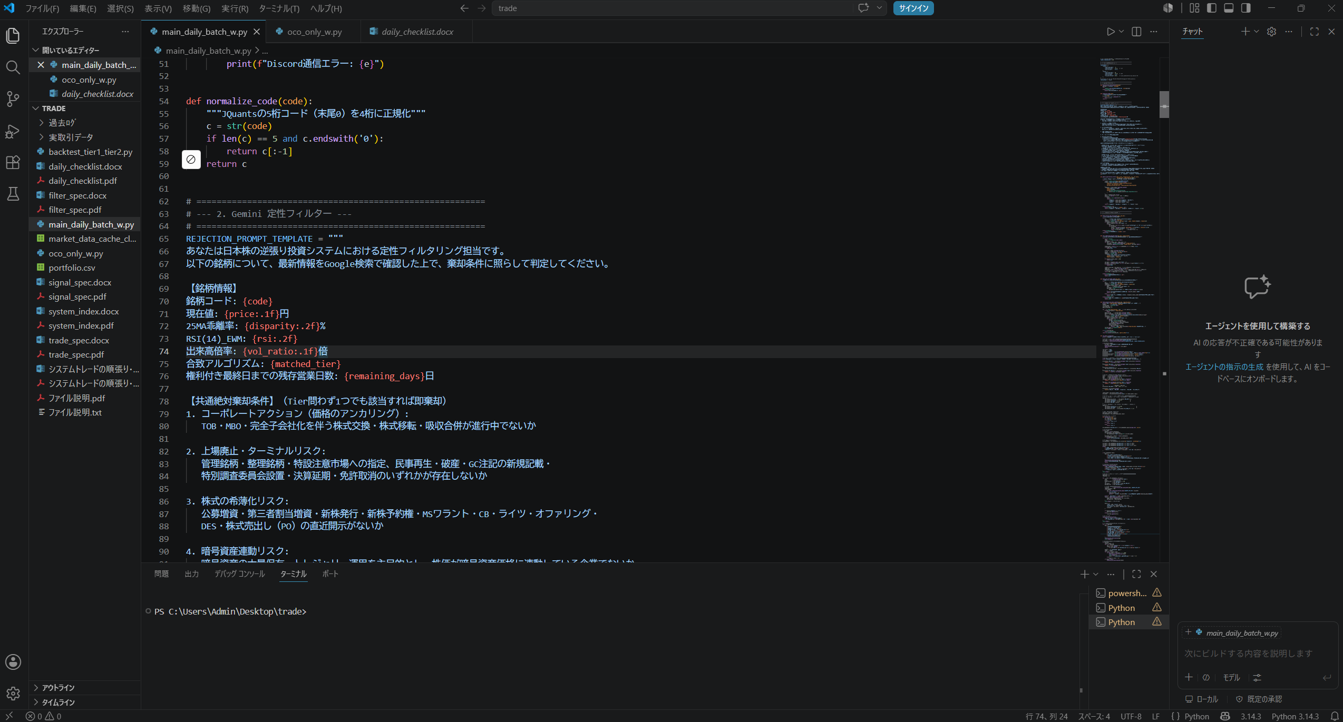Open new terminal profile dropdown
Viewport: 1343px width, 722px height.
(x=1096, y=574)
